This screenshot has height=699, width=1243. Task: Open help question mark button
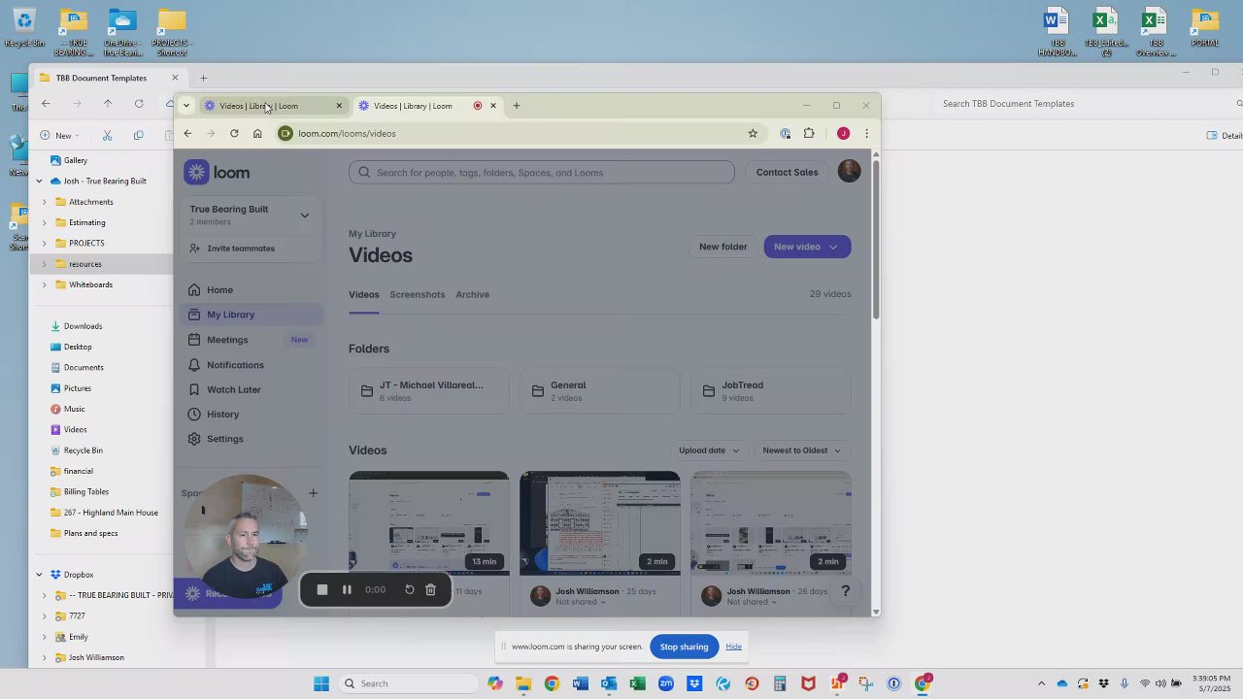pos(846,590)
